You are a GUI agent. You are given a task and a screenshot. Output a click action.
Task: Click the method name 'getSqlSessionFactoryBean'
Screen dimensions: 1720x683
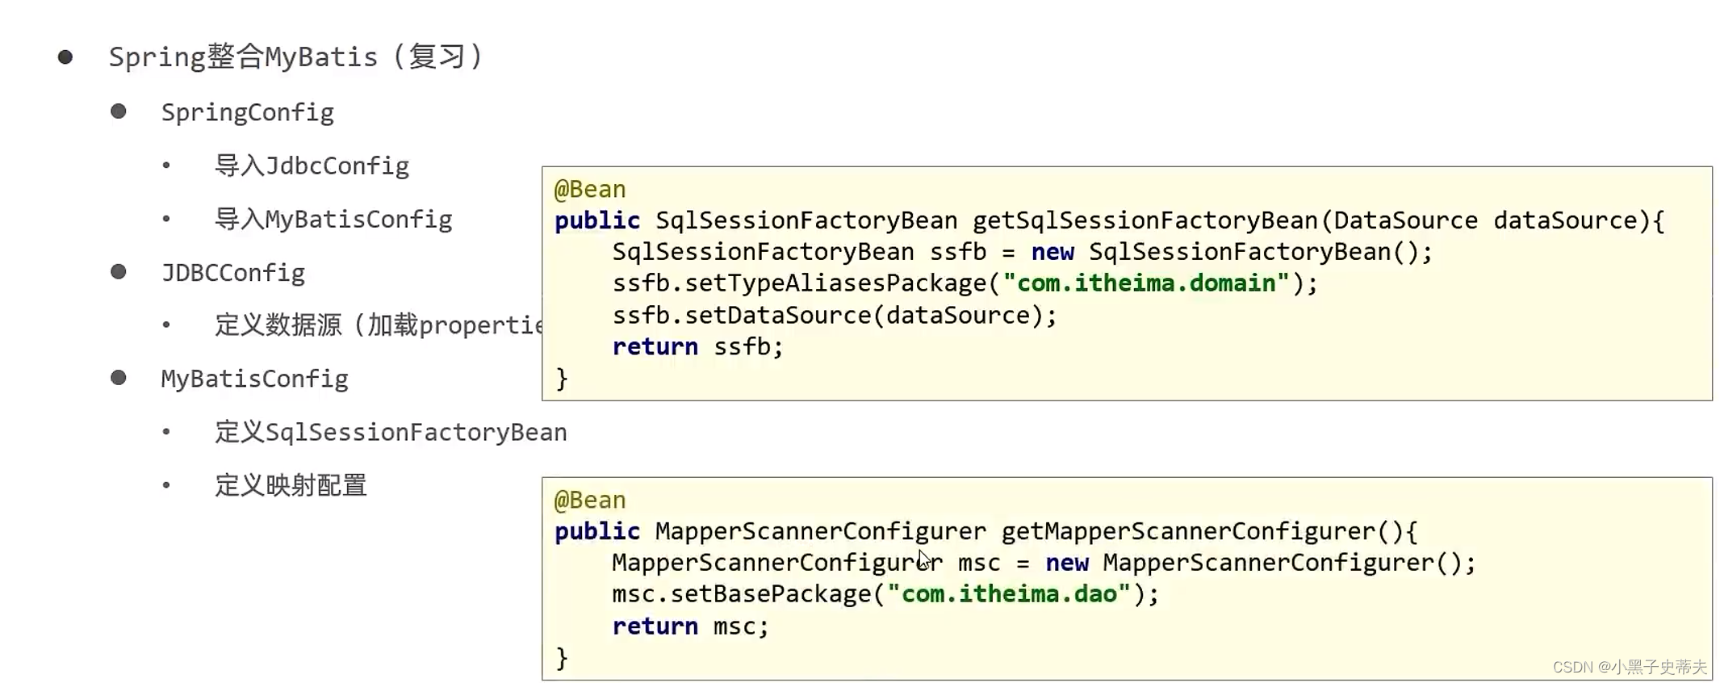(x=1145, y=220)
